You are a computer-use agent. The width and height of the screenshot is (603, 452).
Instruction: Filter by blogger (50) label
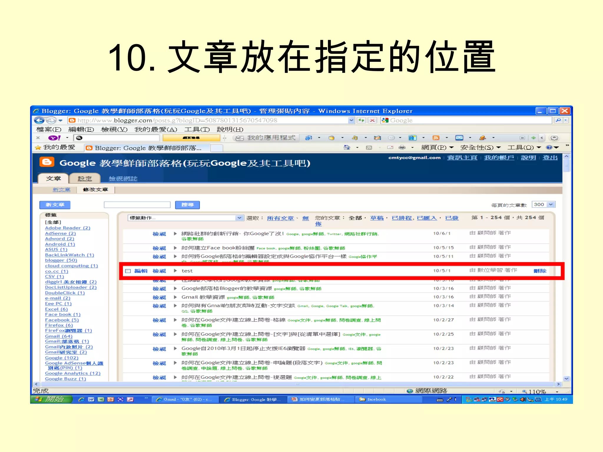61,260
